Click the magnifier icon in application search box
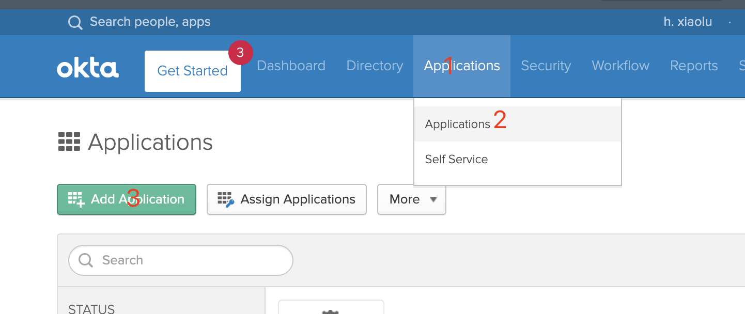Viewport: 745px width, 314px height. click(86, 260)
